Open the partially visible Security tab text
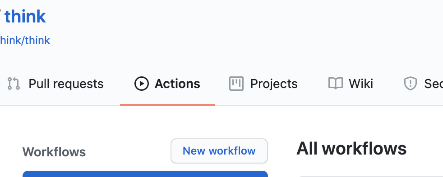The width and height of the screenshot is (443, 177). click(434, 84)
